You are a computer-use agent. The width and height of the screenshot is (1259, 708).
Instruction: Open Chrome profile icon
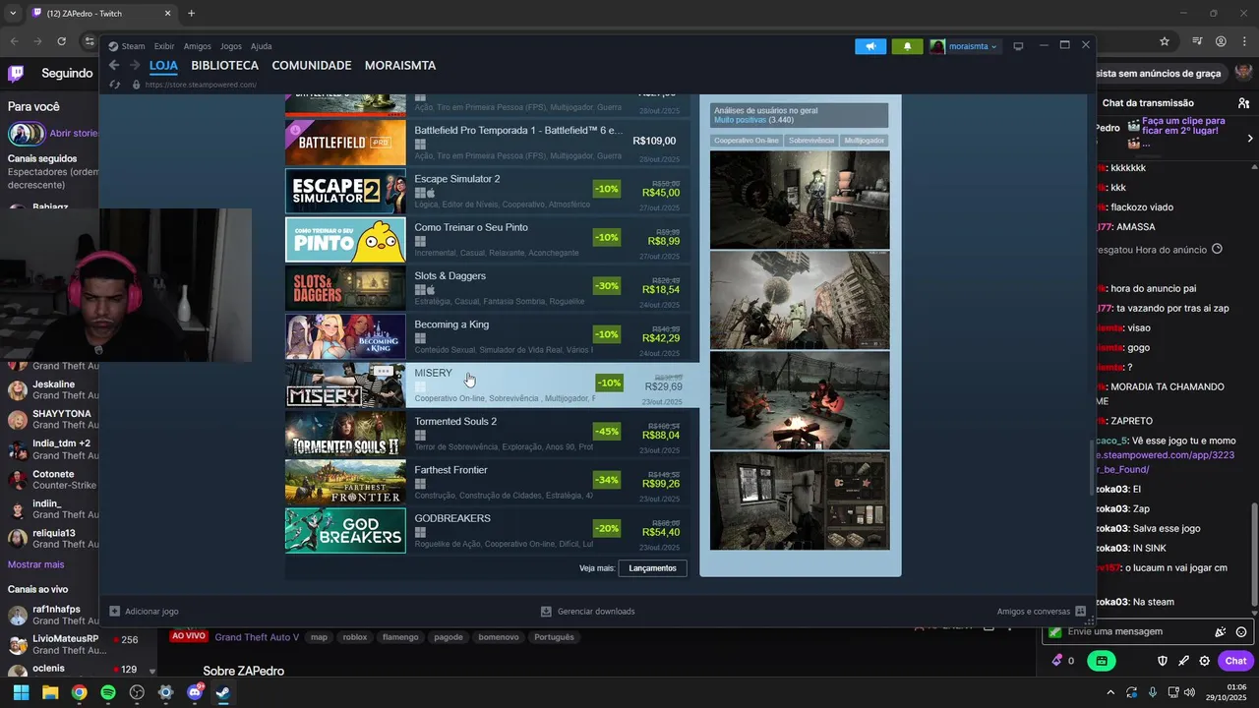1221,41
